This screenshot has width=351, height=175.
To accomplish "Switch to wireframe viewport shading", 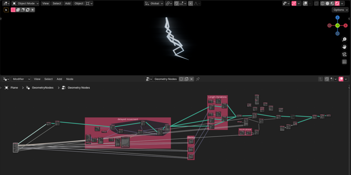I will [323, 3].
